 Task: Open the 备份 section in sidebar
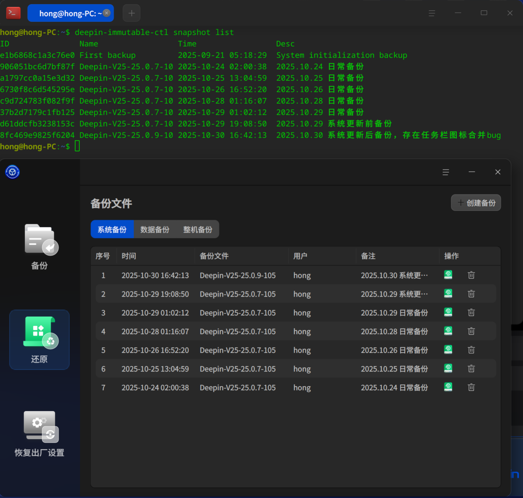[40, 247]
